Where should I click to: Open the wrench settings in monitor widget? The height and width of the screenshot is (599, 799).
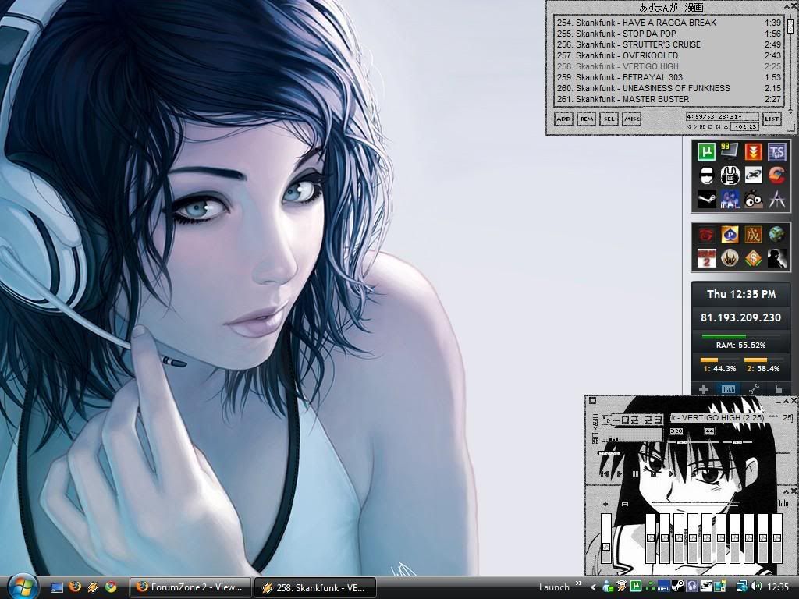(x=754, y=389)
